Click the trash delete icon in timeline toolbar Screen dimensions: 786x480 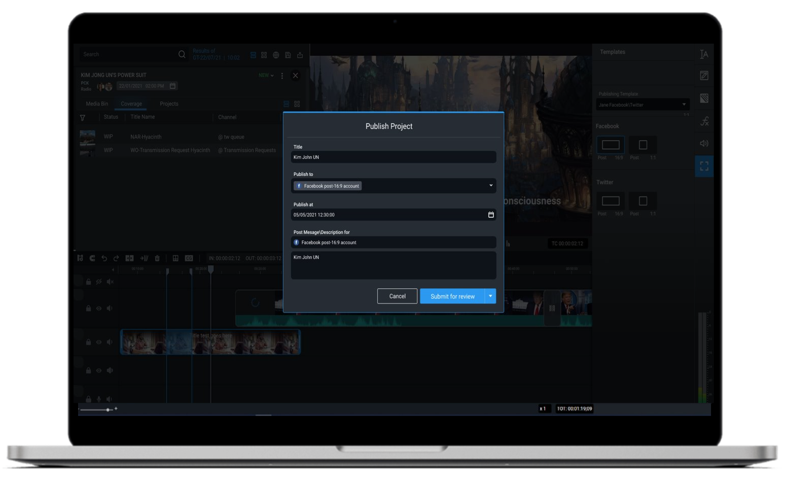[157, 258]
